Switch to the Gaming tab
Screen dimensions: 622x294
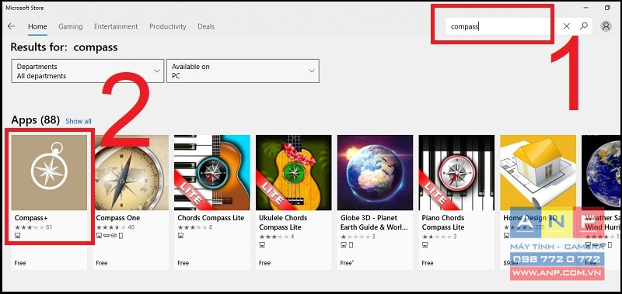coord(71,26)
